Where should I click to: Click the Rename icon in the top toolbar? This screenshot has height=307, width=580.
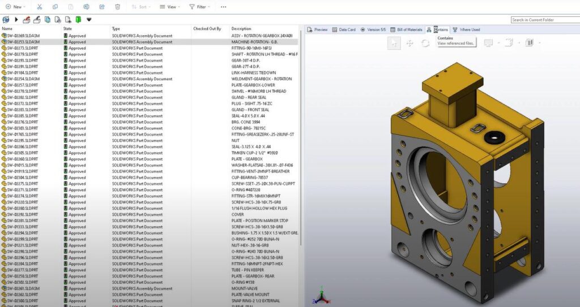pyautogui.click(x=86, y=7)
